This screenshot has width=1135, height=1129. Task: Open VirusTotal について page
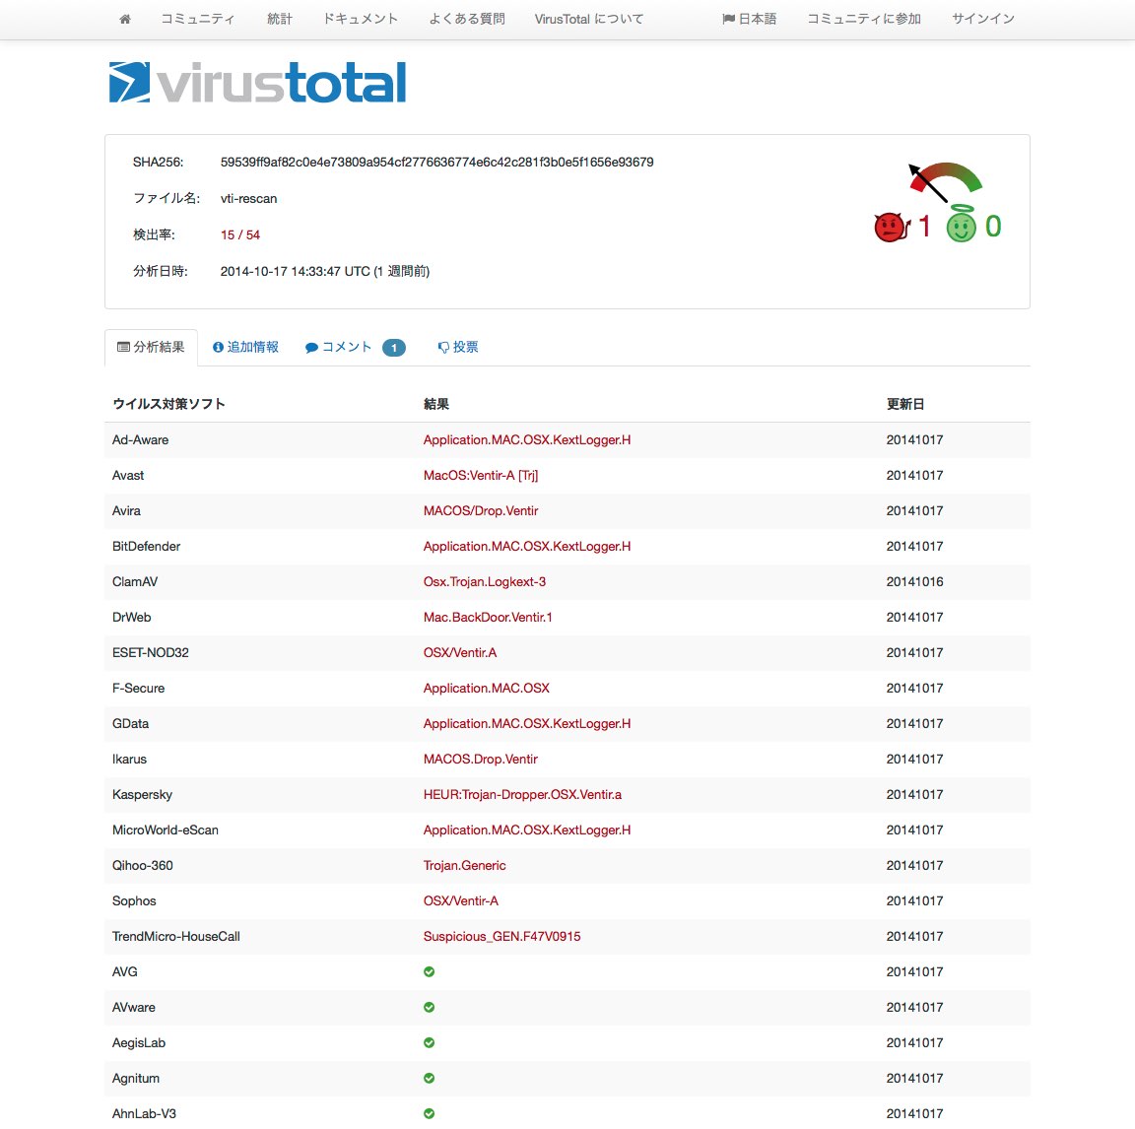[x=589, y=20]
